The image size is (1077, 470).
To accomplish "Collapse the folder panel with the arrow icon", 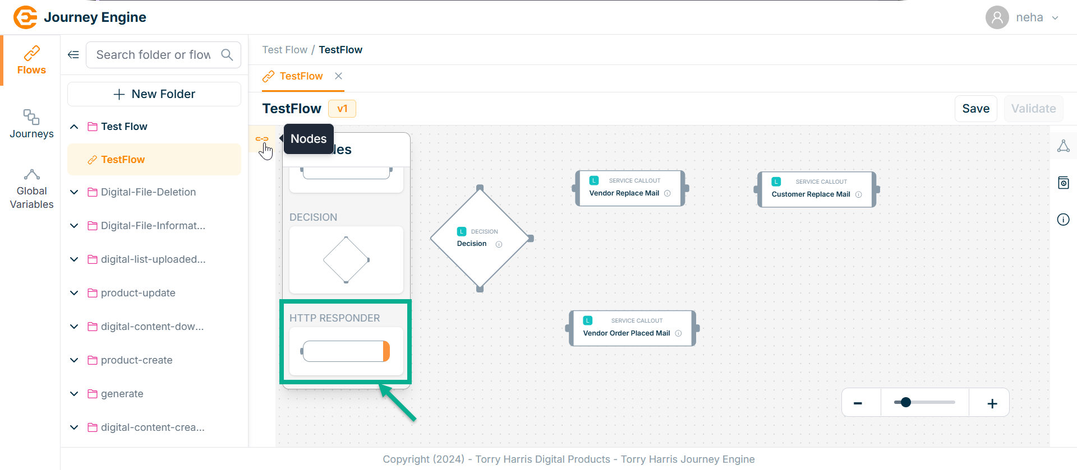I will click(73, 55).
